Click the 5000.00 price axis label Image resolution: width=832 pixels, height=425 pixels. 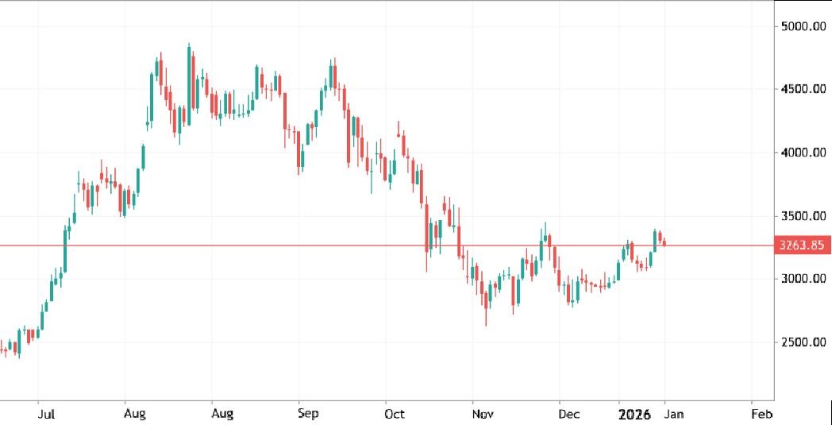(x=803, y=27)
